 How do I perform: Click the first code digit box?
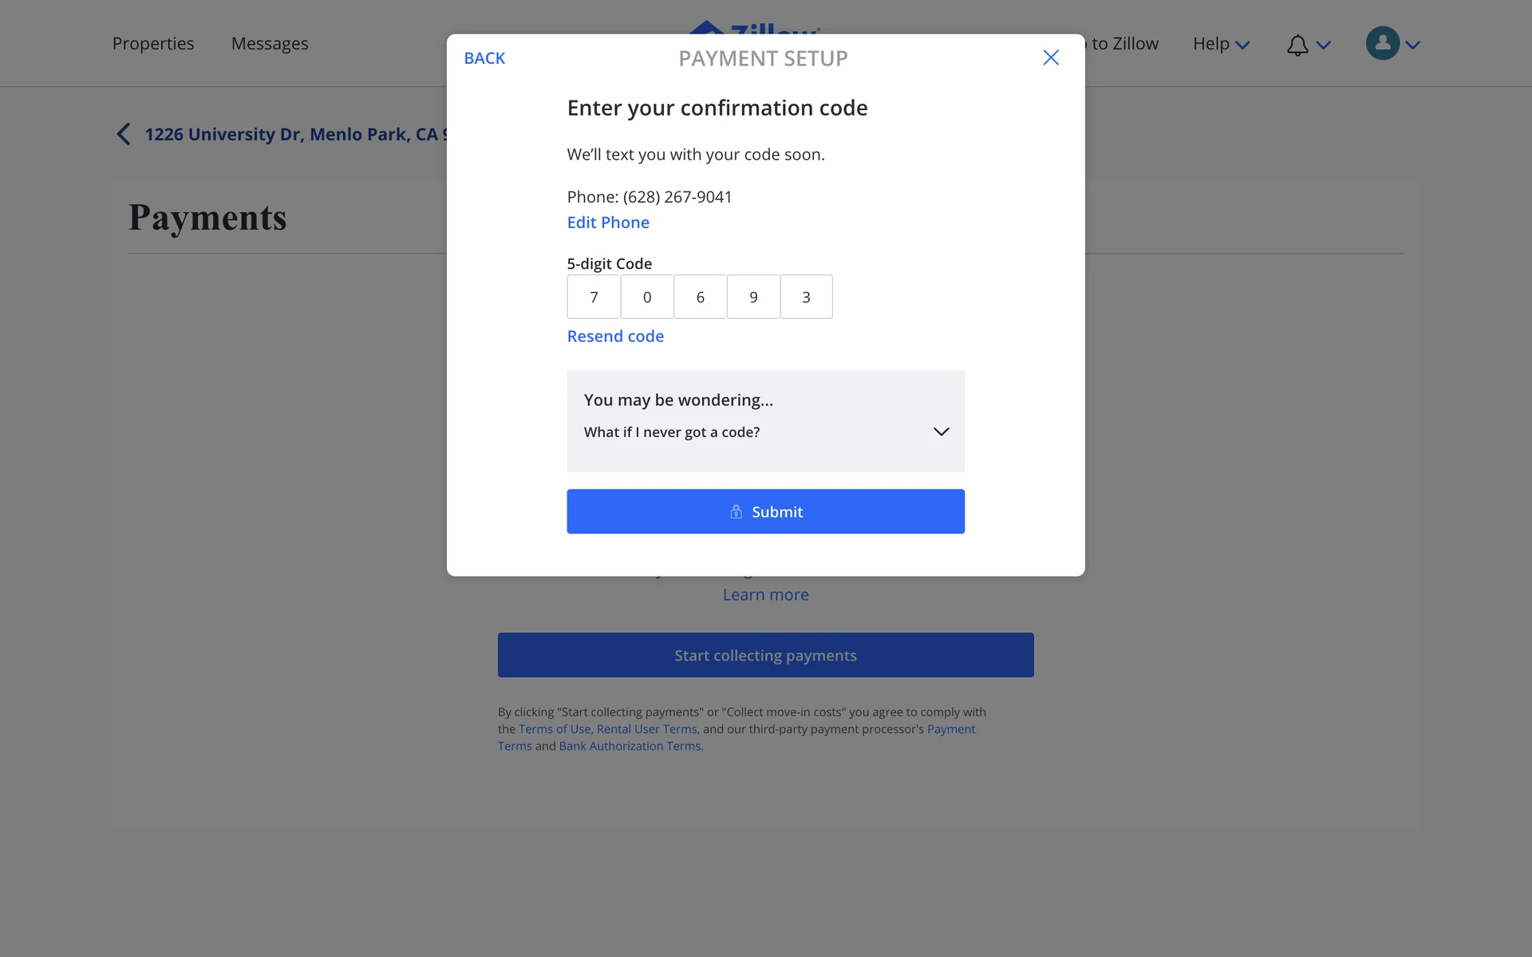[594, 297]
